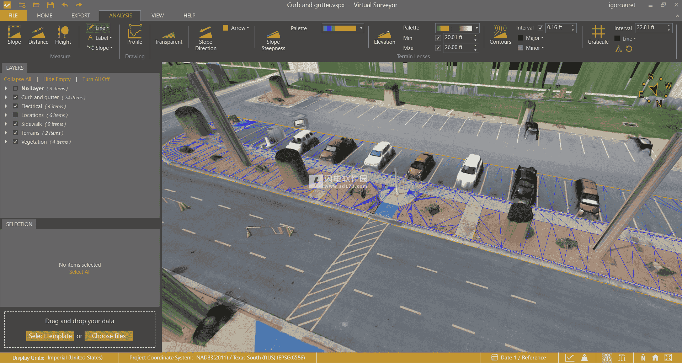682x363 pixels.
Task: Click the Choose files button
Action: pos(108,336)
